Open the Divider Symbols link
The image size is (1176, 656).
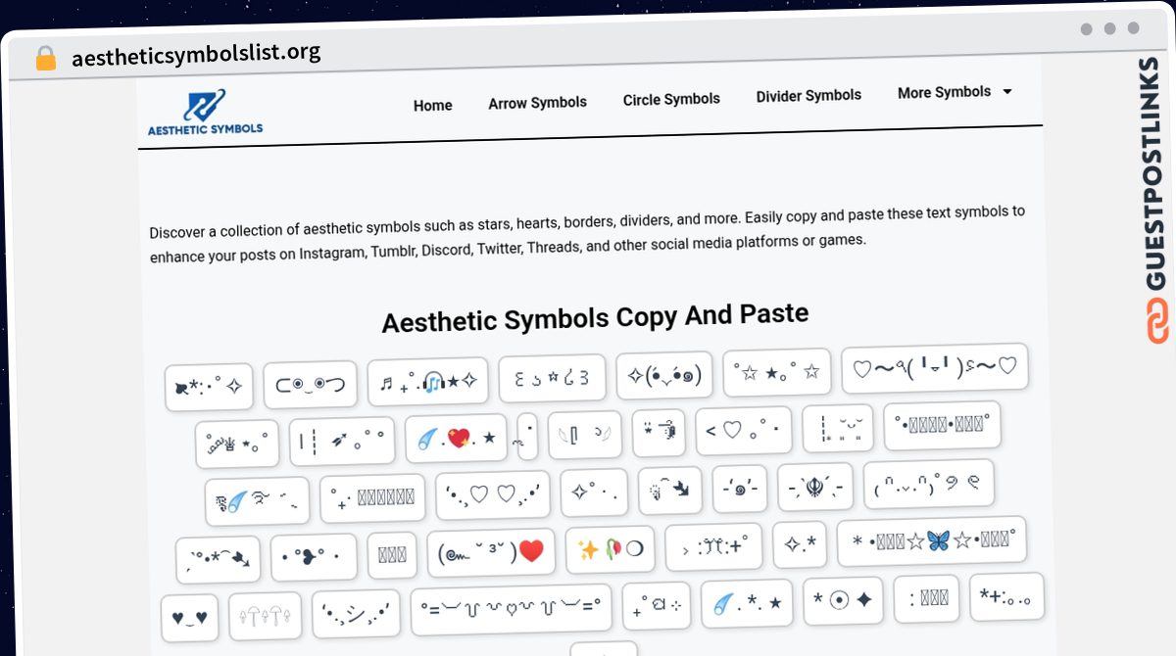click(808, 96)
